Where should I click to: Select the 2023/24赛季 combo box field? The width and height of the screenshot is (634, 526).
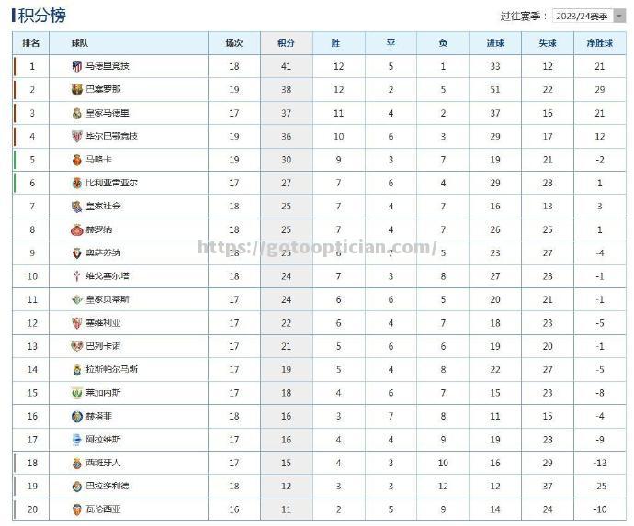coord(589,16)
